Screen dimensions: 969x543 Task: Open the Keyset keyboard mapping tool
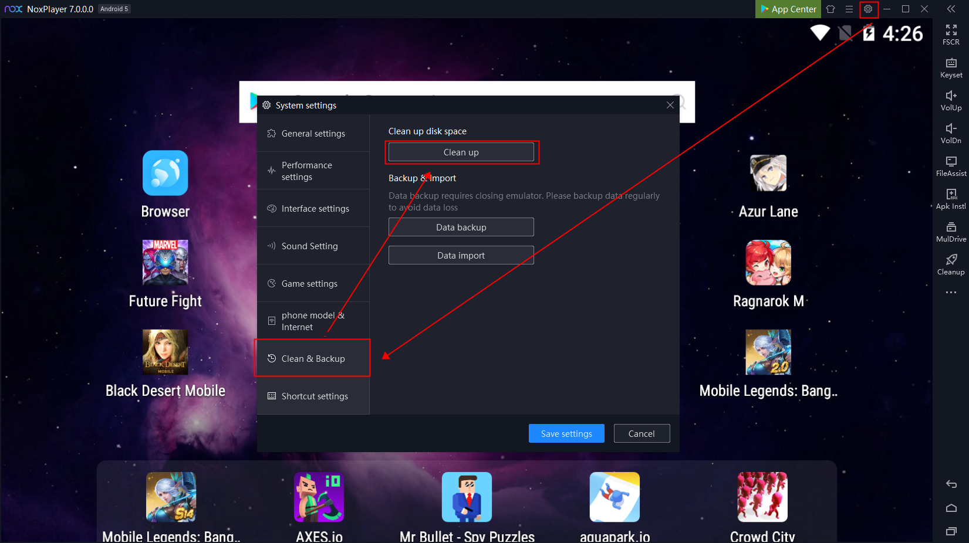click(951, 67)
